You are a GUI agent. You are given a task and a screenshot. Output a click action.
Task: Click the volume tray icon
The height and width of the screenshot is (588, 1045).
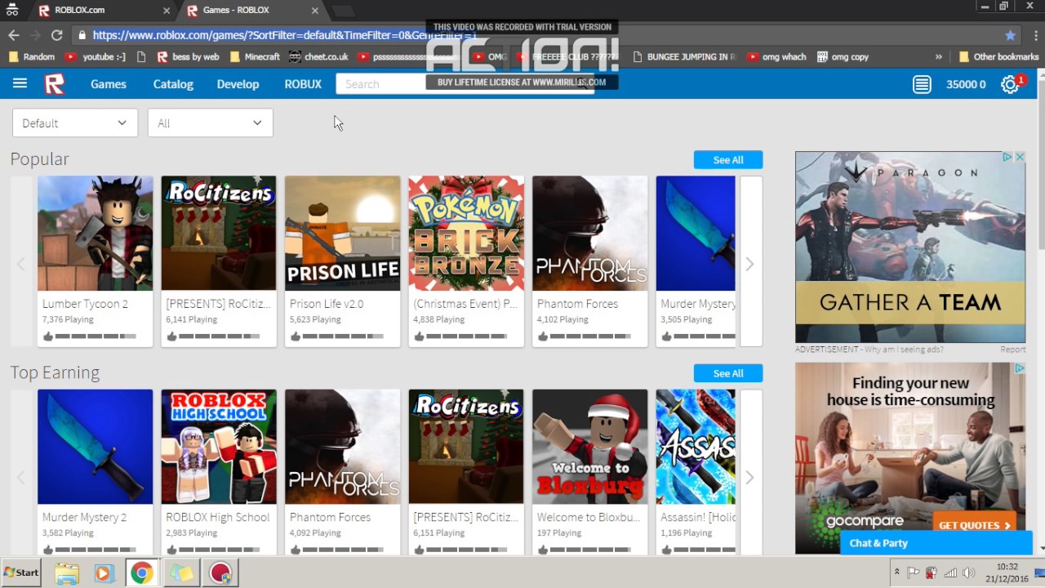click(969, 572)
